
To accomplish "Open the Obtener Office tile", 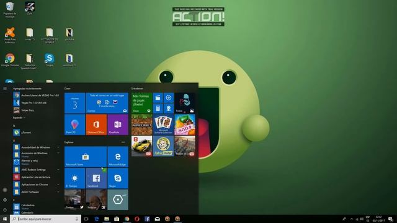I will [x=96, y=125].
